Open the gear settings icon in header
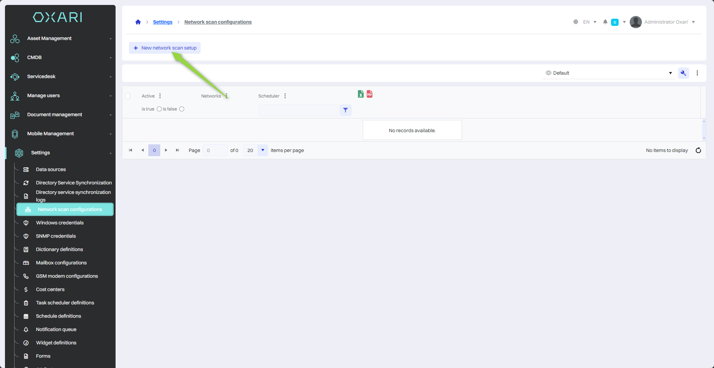The width and height of the screenshot is (714, 368). pyautogui.click(x=576, y=22)
